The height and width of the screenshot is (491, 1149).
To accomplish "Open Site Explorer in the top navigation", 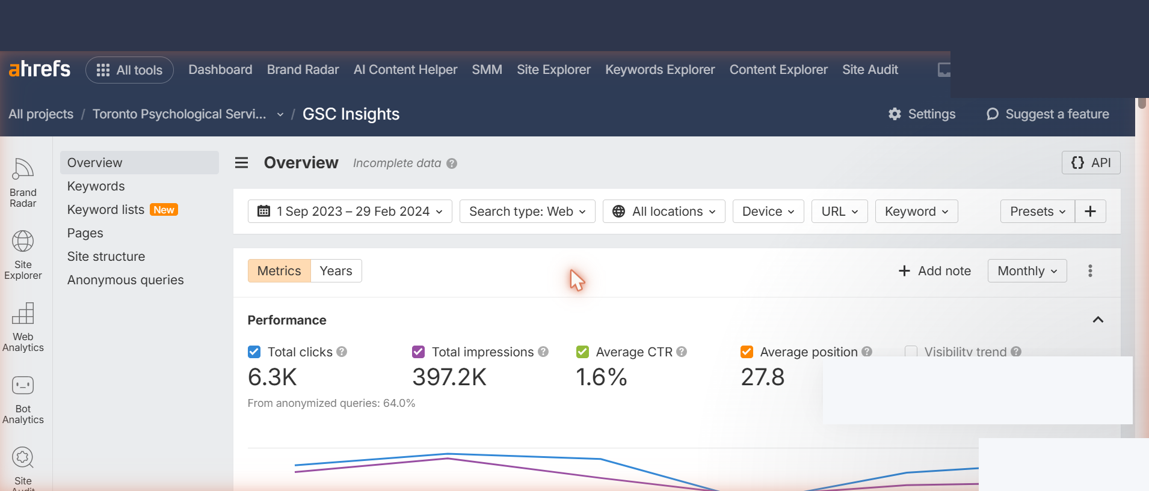I will (x=553, y=70).
